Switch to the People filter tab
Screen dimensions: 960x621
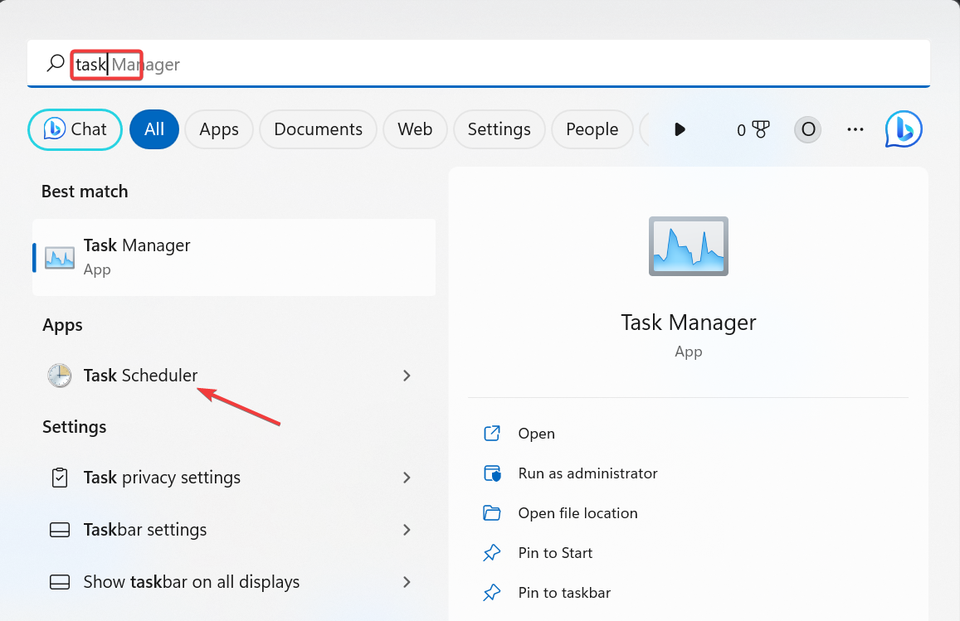[592, 129]
